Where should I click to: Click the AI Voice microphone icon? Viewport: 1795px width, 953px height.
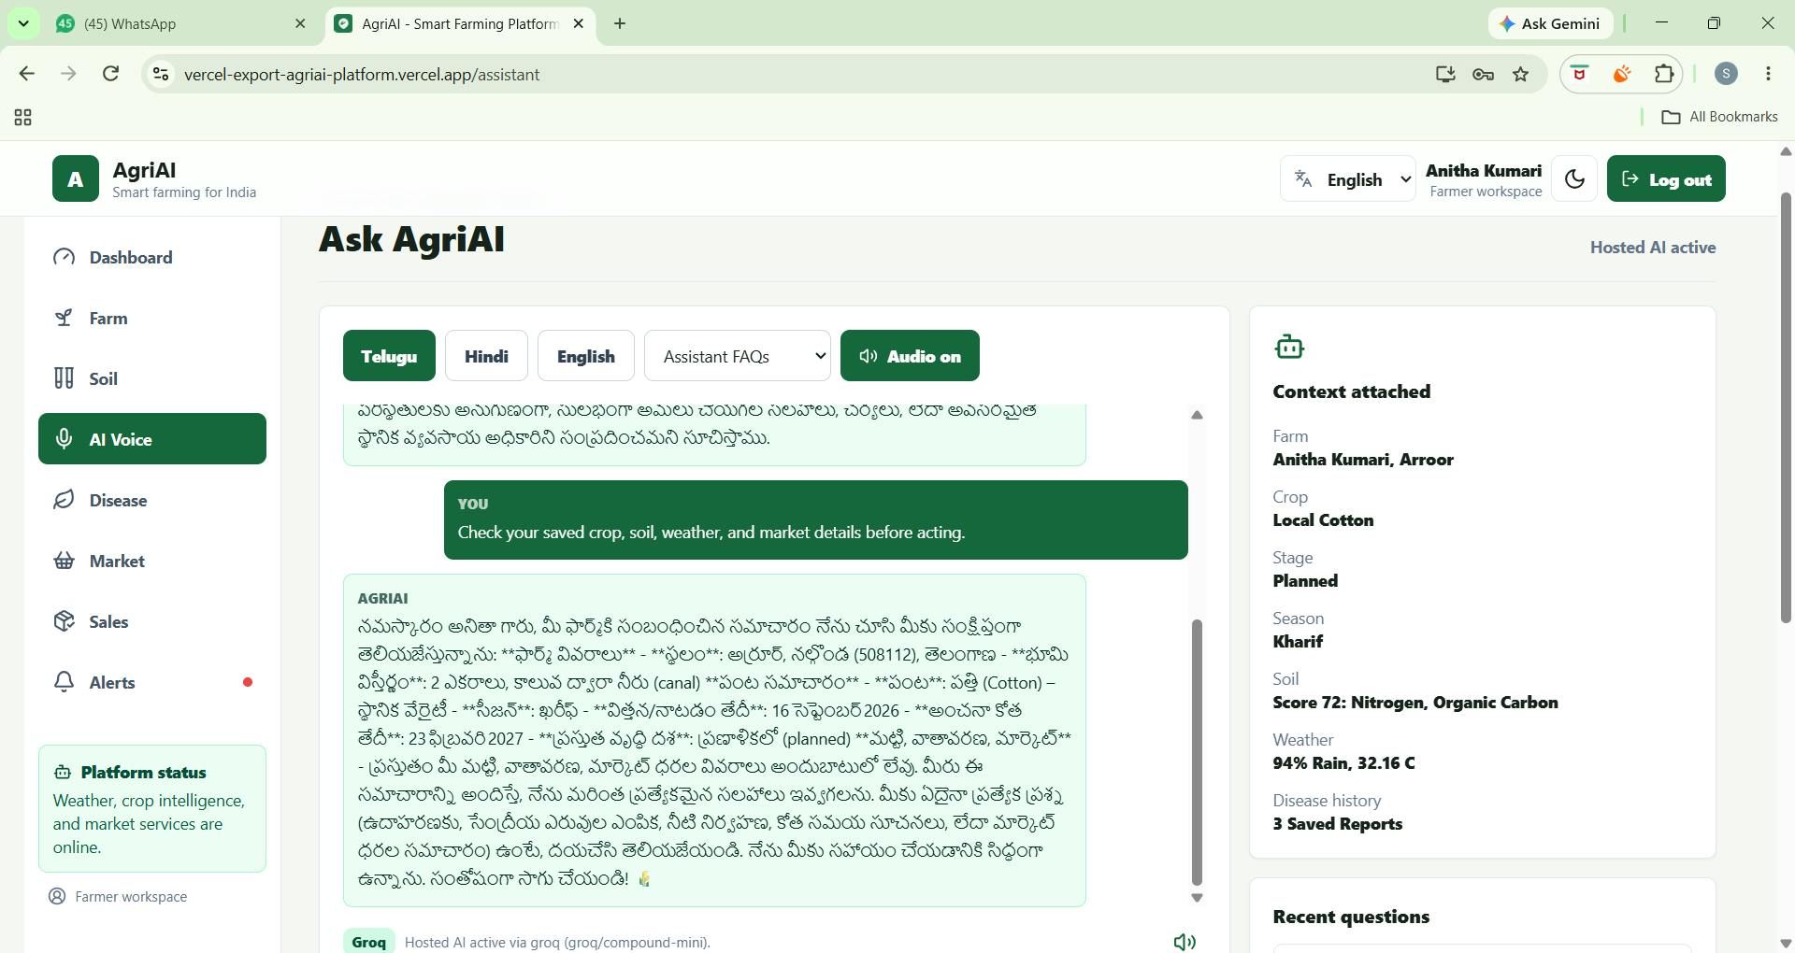[64, 439]
